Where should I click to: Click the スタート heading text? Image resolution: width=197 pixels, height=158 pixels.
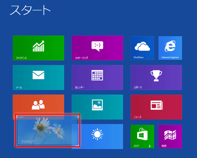click(x=30, y=10)
